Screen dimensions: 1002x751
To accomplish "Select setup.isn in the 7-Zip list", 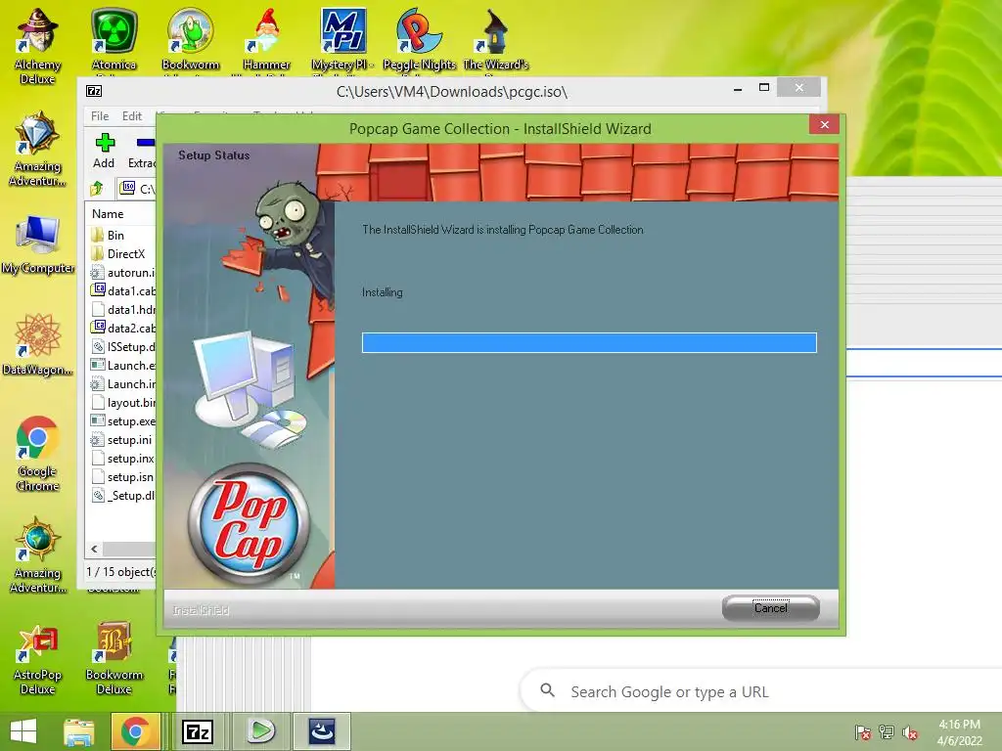I will click(x=122, y=477).
